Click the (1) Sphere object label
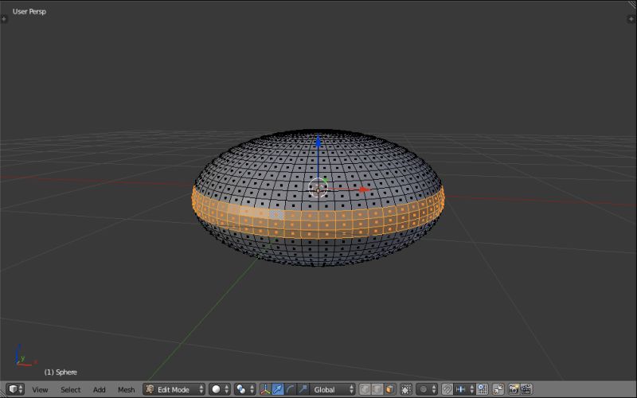Viewport: 637px width, 398px height. [x=61, y=372]
